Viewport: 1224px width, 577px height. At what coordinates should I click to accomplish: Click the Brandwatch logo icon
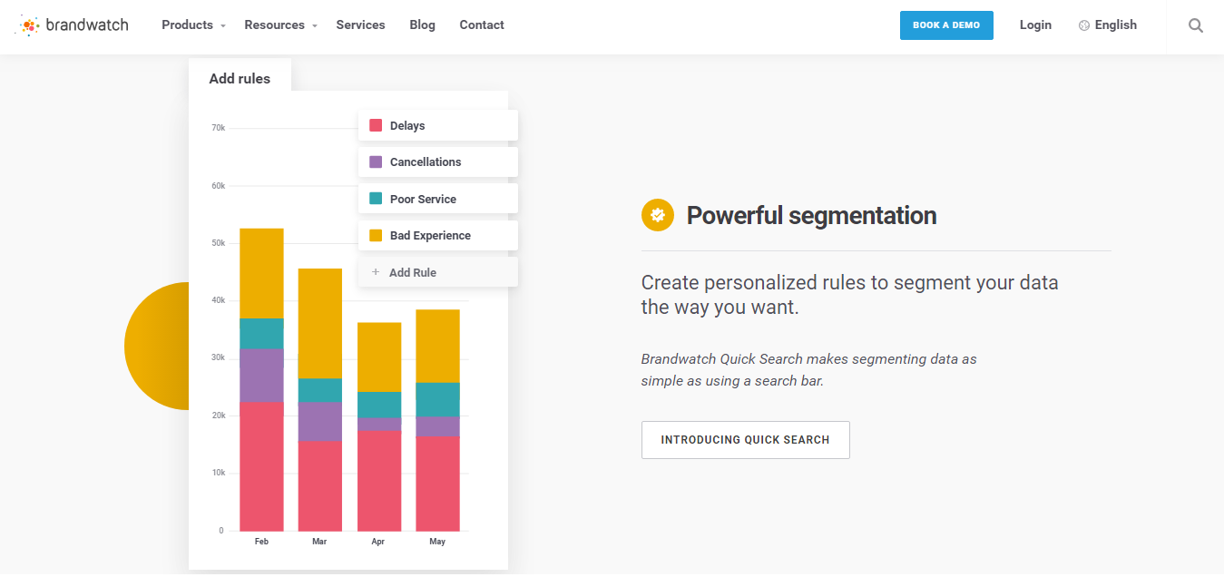point(29,25)
